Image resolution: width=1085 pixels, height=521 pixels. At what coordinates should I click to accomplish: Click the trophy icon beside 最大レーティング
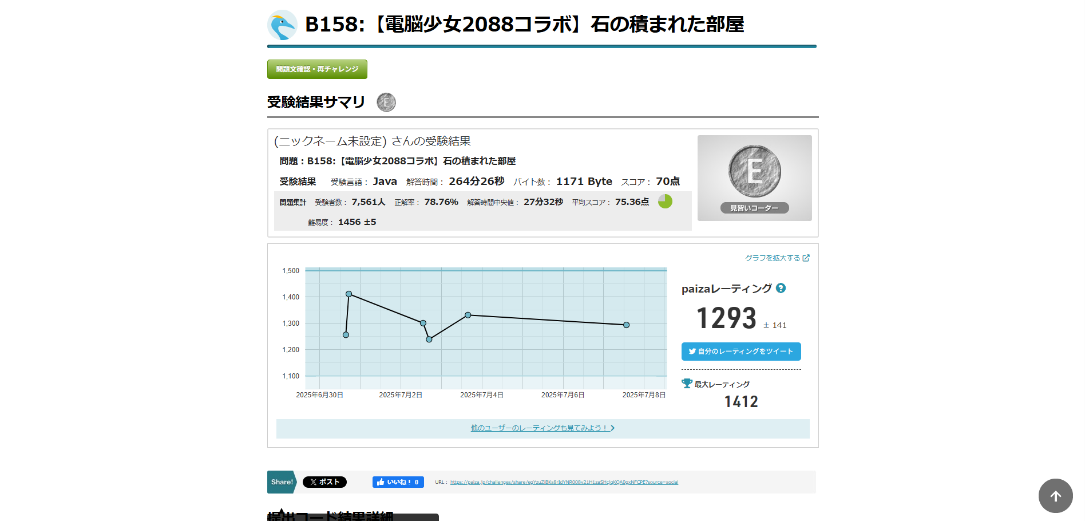(x=687, y=384)
